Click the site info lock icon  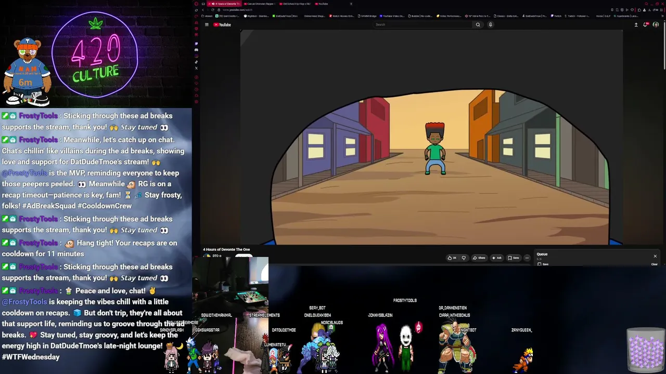(x=219, y=10)
